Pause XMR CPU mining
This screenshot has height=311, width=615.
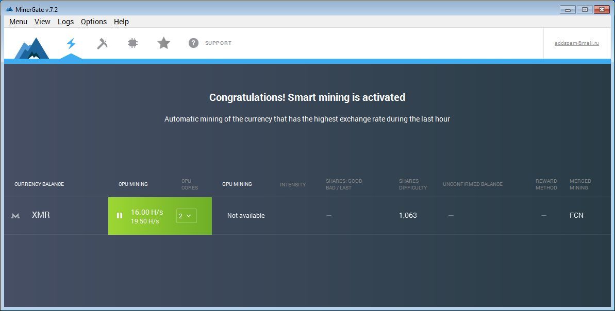coord(120,215)
